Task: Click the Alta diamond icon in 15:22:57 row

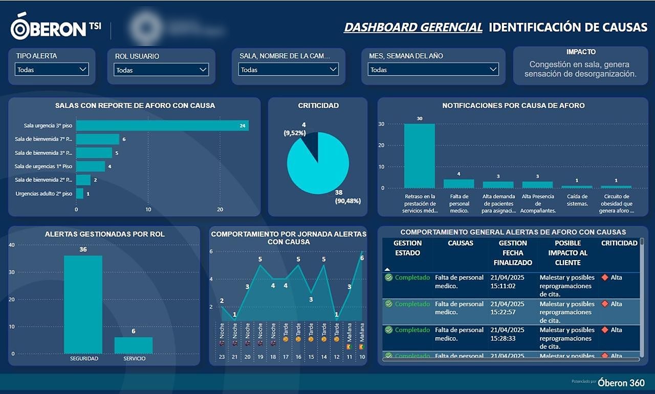Action: pyautogui.click(x=605, y=304)
